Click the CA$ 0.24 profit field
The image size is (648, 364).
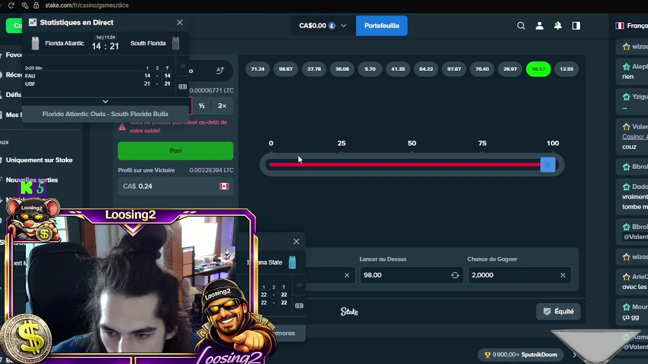(176, 186)
